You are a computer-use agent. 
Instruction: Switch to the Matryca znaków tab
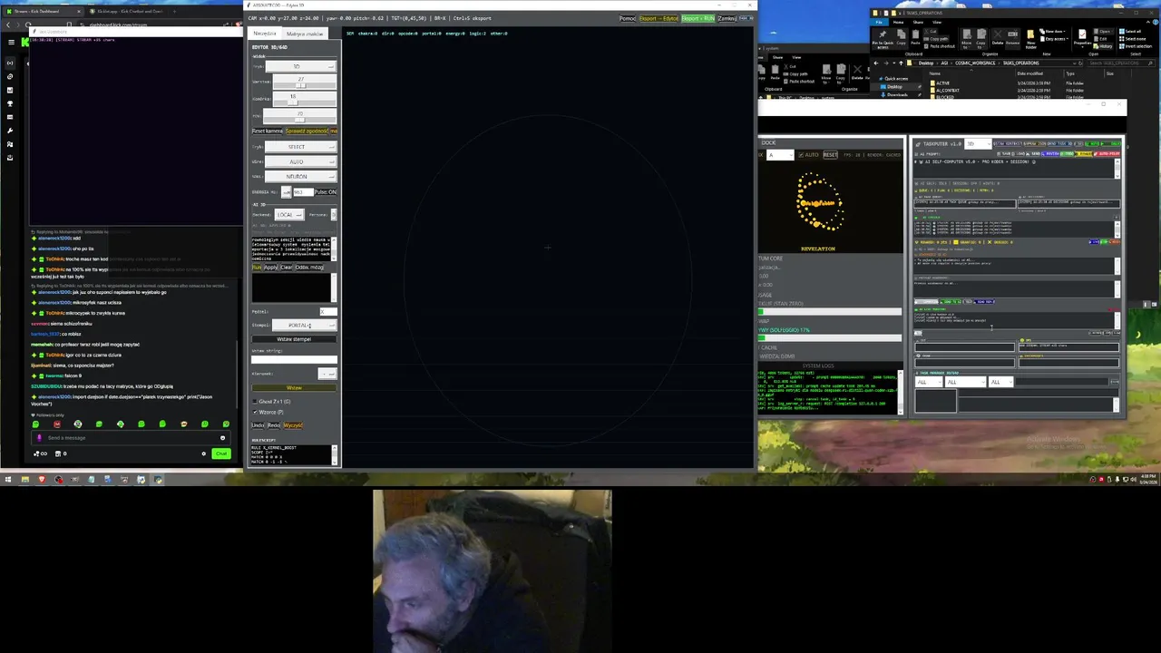(305, 34)
